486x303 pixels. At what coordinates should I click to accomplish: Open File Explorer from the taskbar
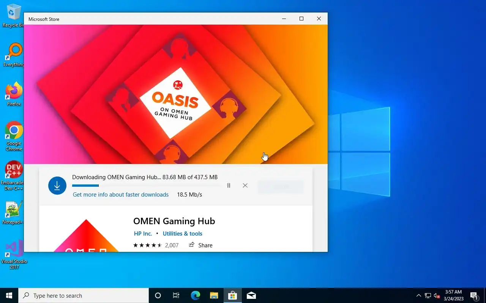coord(214,295)
